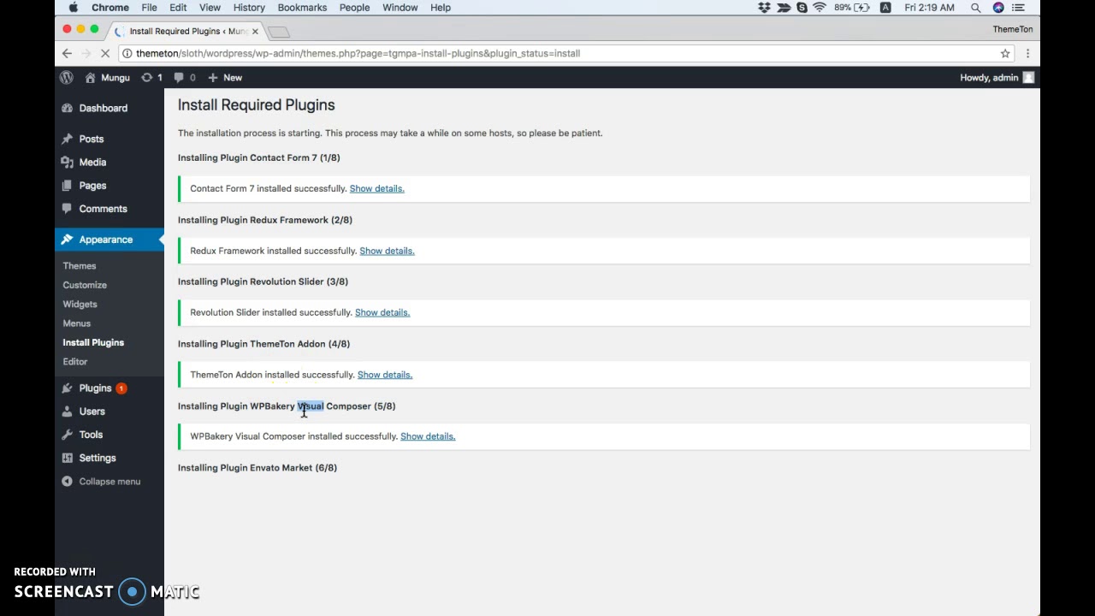
Task: Open a new browser tab
Action: click(279, 32)
